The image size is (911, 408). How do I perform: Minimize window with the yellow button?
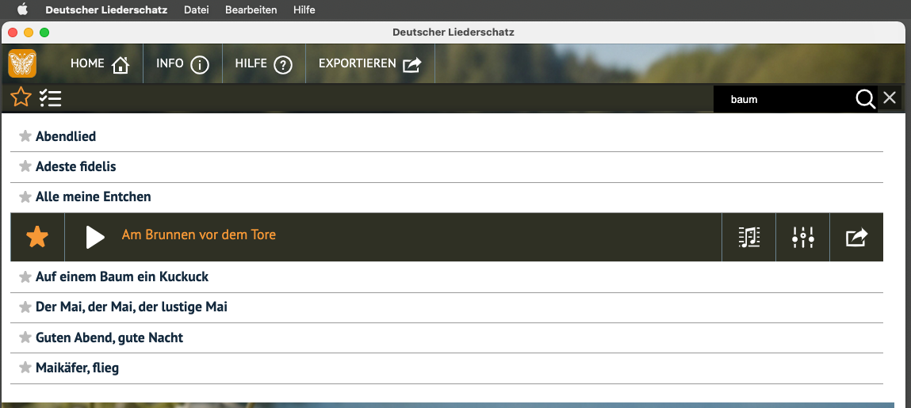click(x=29, y=32)
